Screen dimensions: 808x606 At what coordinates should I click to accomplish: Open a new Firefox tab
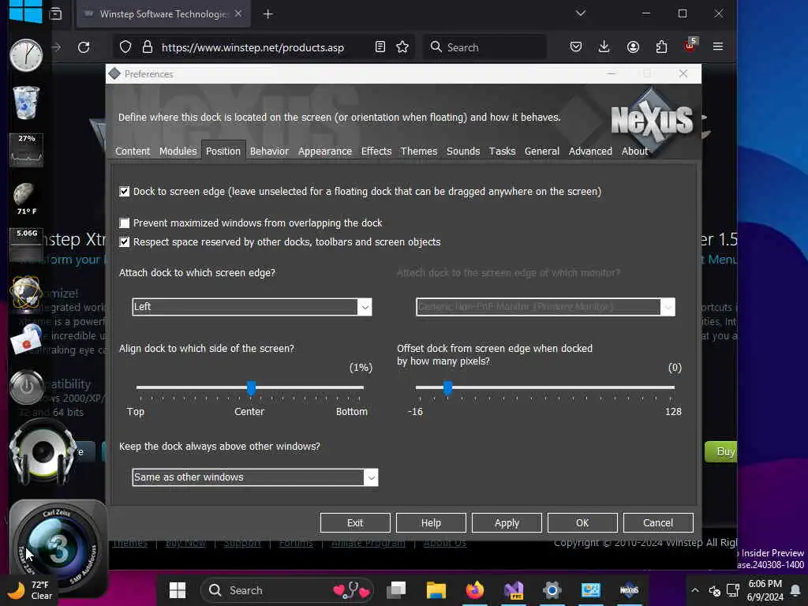(268, 14)
